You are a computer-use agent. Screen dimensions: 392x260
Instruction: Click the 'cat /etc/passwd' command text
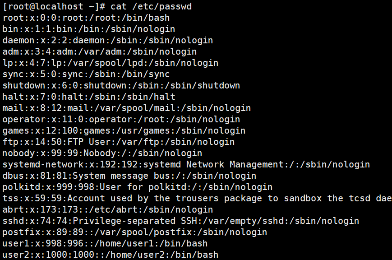(154, 6)
